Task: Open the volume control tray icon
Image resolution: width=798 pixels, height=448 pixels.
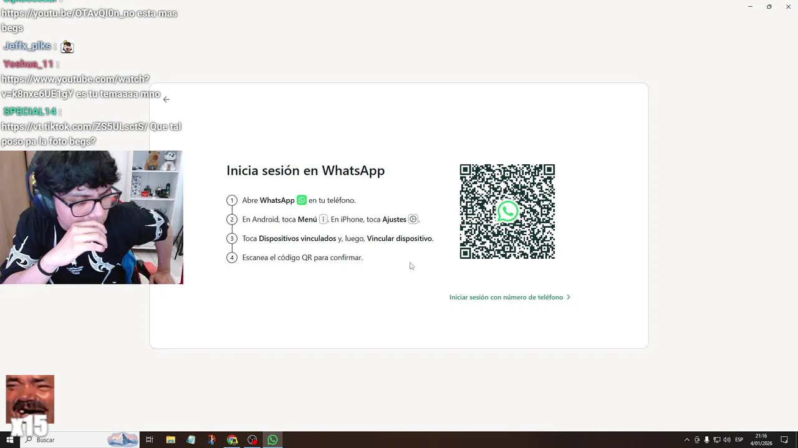Action: (x=727, y=440)
